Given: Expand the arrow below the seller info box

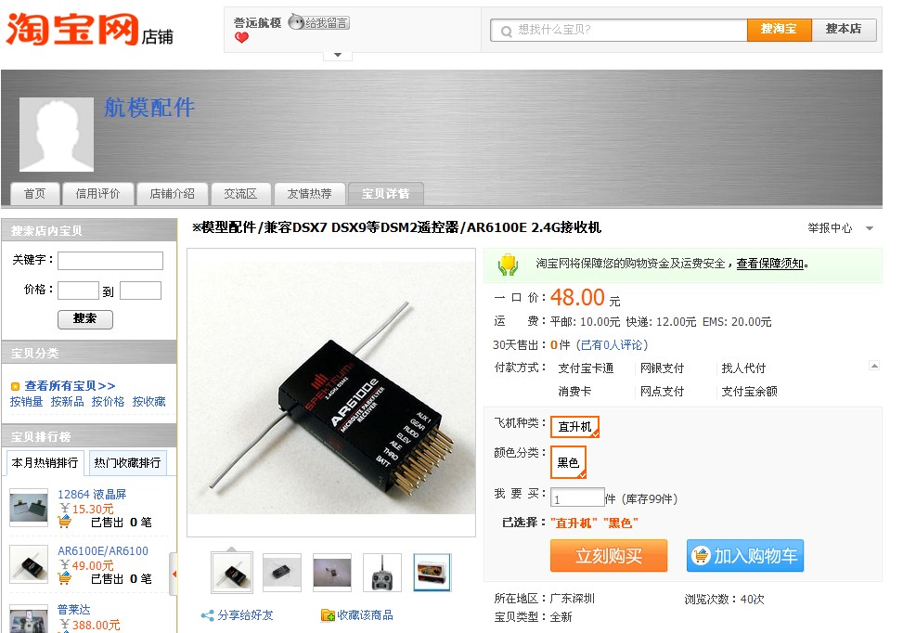Looking at the screenshot, I should [x=338, y=56].
